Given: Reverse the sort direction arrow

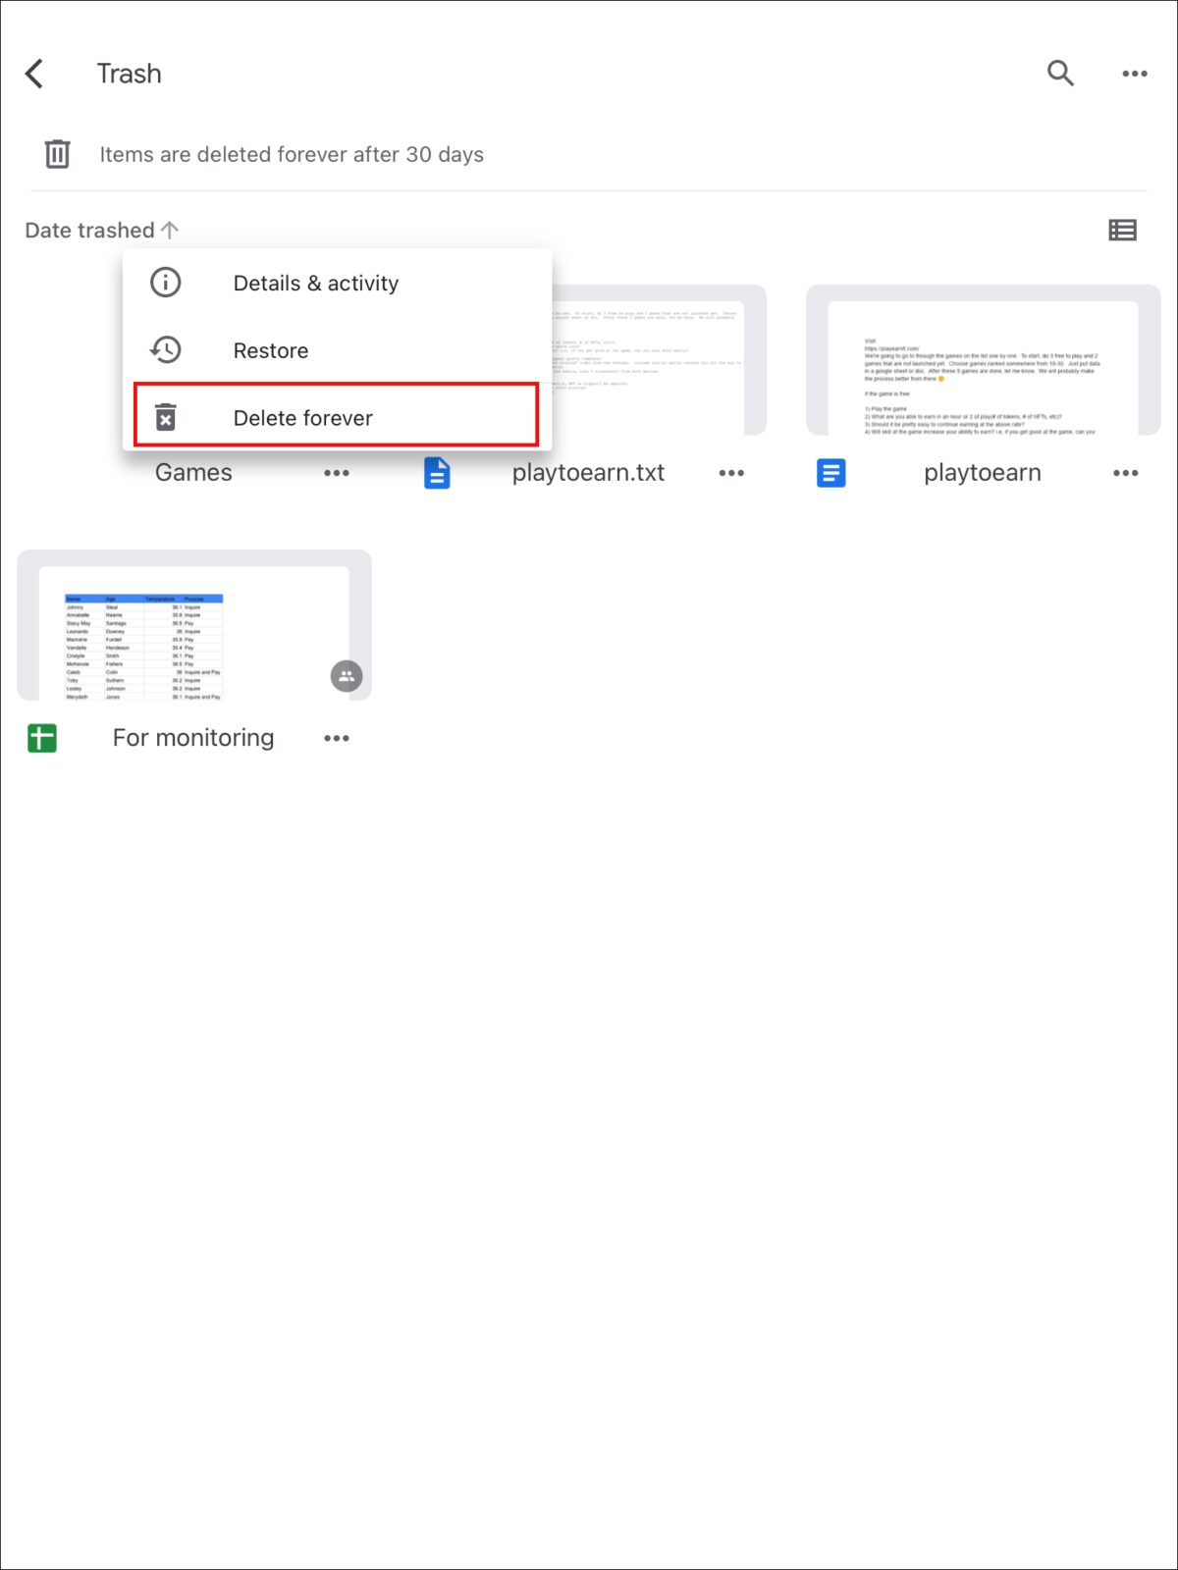Looking at the screenshot, I should pos(170,231).
